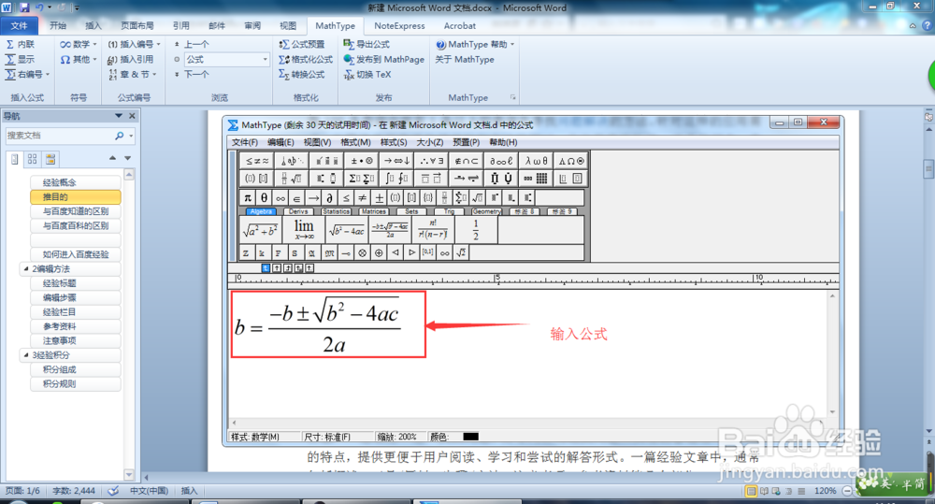Open search options dropdown in navigation pane
Viewport: 935px width, 504px height.
tap(131, 136)
